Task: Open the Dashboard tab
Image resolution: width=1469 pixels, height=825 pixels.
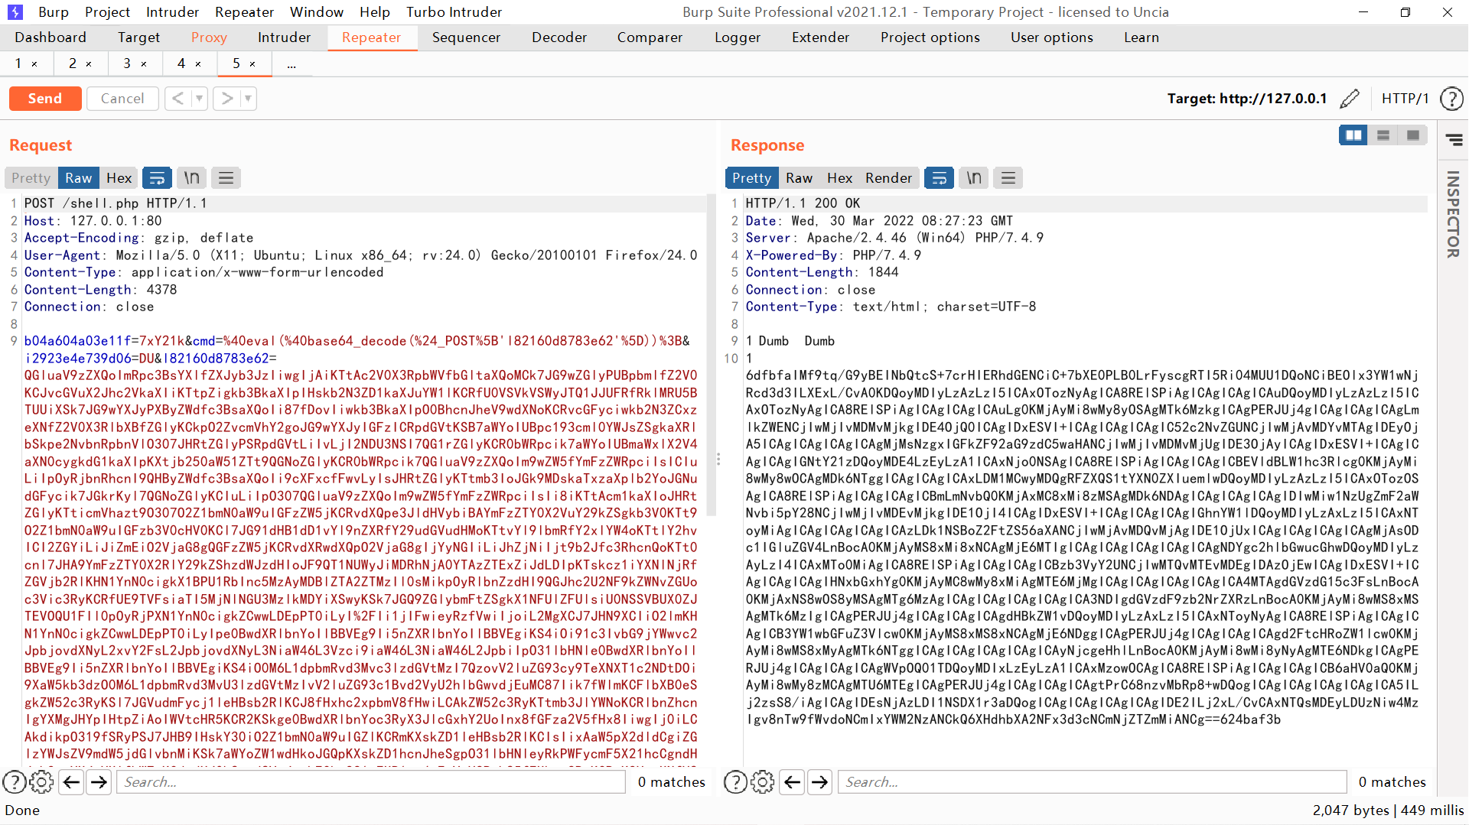Action: 50,37
